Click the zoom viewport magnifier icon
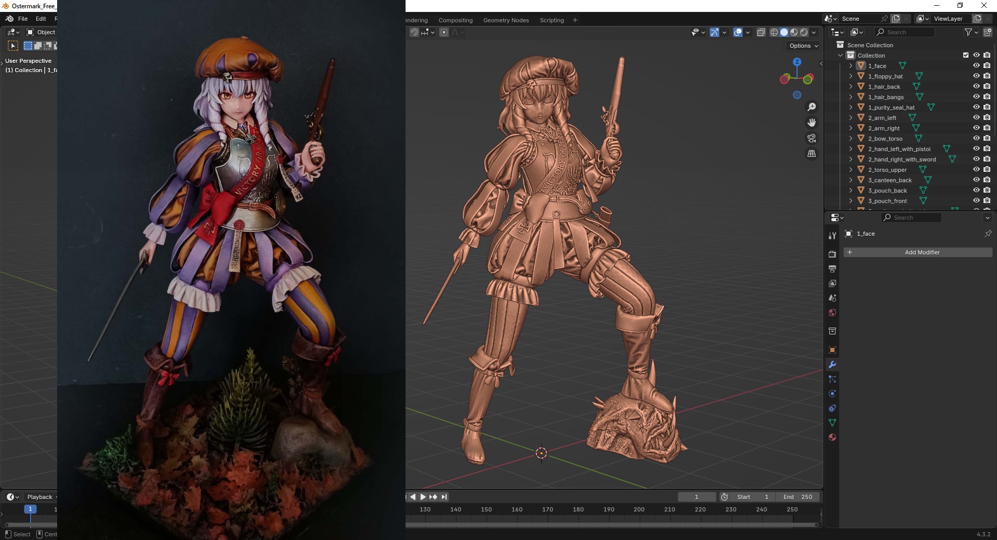The image size is (997, 540). [812, 107]
